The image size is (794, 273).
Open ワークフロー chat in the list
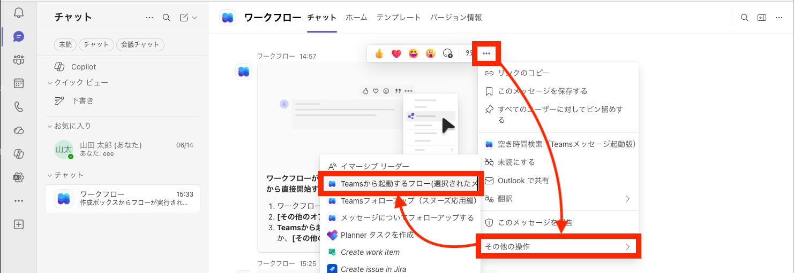tap(122, 199)
